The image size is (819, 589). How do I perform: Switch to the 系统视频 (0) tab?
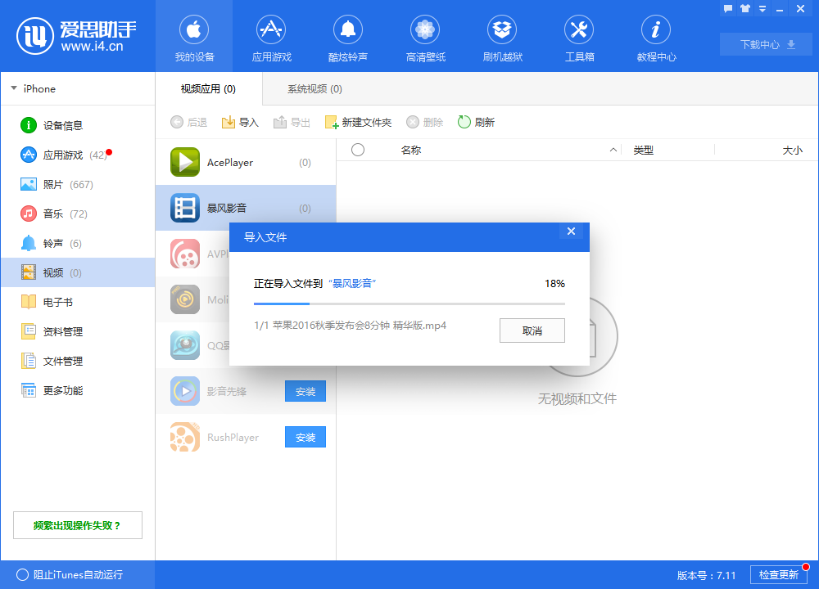coord(315,88)
